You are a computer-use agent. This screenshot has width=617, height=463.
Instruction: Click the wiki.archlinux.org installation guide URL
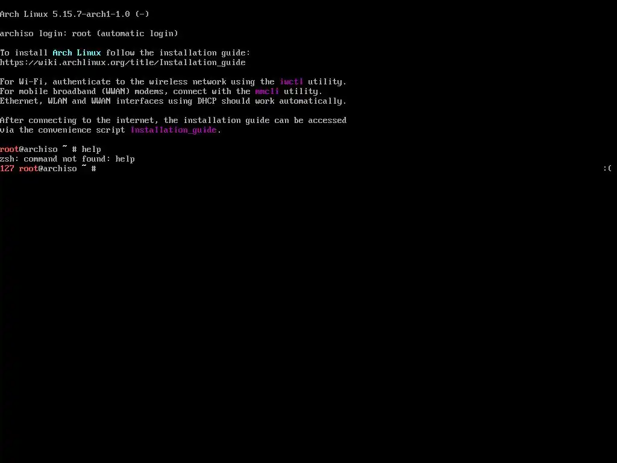tap(123, 62)
